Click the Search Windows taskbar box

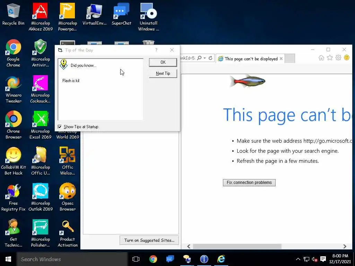[x=72, y=259]
